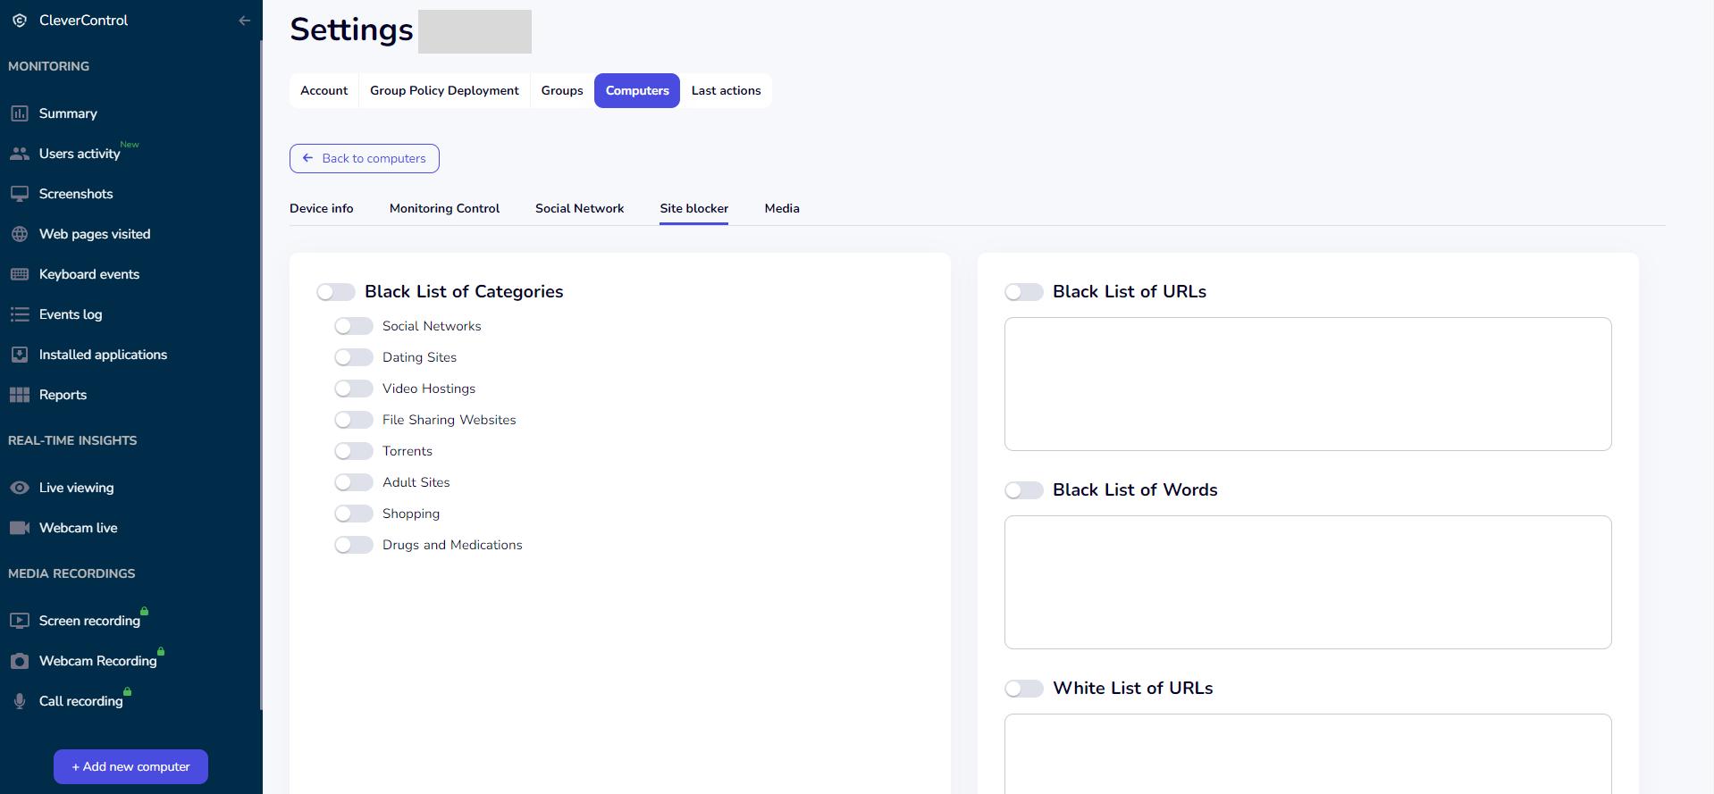Switch to the Media sub-tab

(x=782, y=208)
